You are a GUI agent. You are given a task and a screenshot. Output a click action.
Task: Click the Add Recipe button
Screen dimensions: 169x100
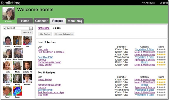click(x=45, y=34)
